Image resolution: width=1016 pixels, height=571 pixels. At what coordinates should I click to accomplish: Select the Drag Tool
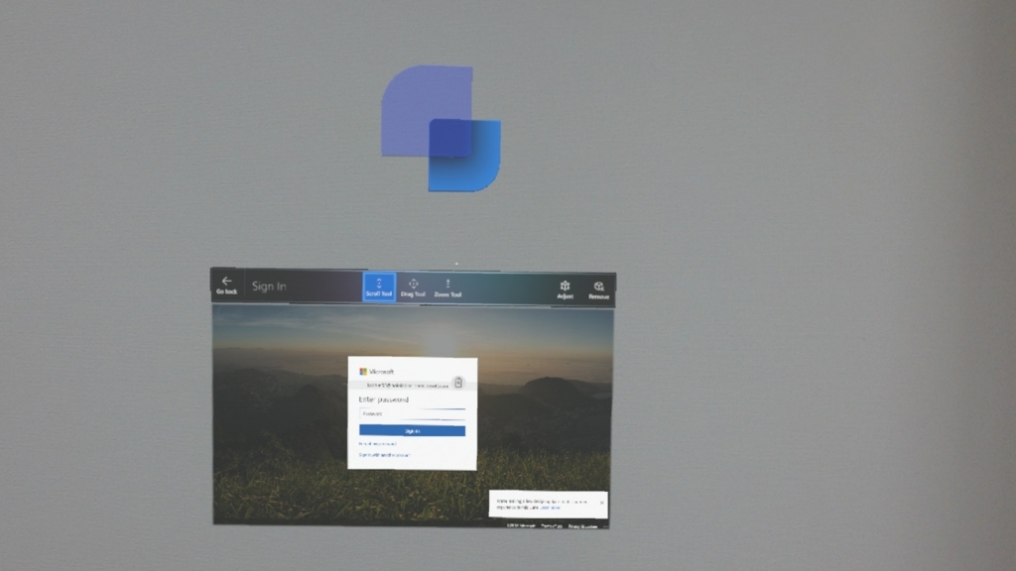coord(413,287)
